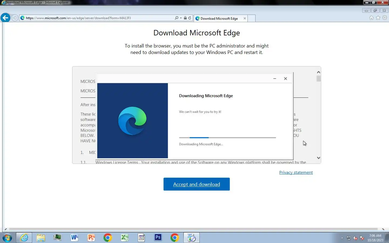Image resolution: width=389 pixels, height=243 pixels.
Task: Click the license box scroll down arrow
Action: (x=318, y=158)
